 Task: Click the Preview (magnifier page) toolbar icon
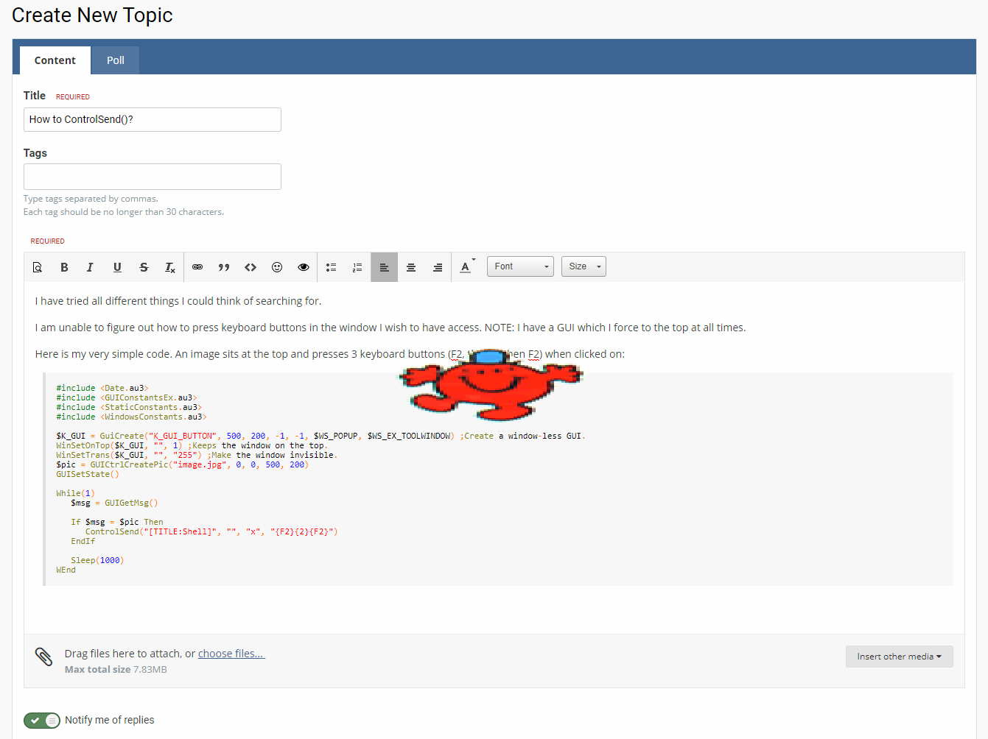[38, 267]
